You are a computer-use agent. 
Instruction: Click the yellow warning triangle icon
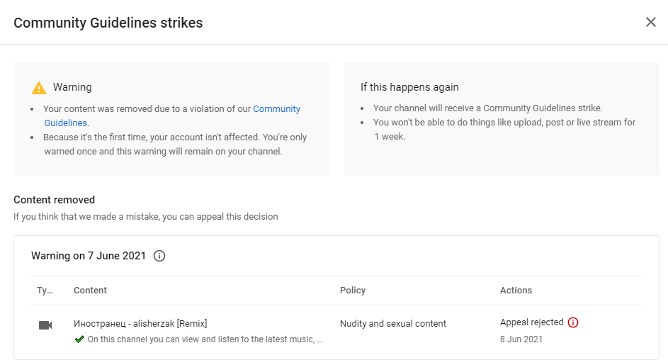point(39,88)
